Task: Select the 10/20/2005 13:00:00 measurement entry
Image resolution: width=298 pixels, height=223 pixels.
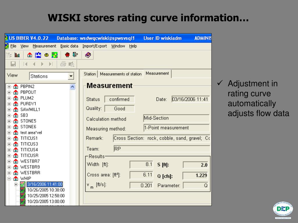Action: (x=46, y=202)
